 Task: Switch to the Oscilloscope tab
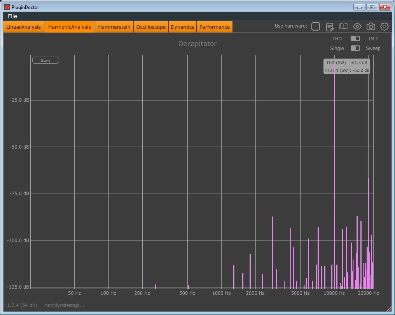tap(151, 27)
